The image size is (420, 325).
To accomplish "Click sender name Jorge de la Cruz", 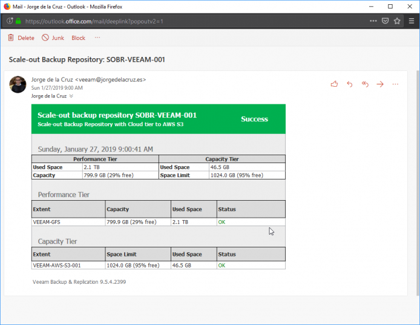I will 52,79.
